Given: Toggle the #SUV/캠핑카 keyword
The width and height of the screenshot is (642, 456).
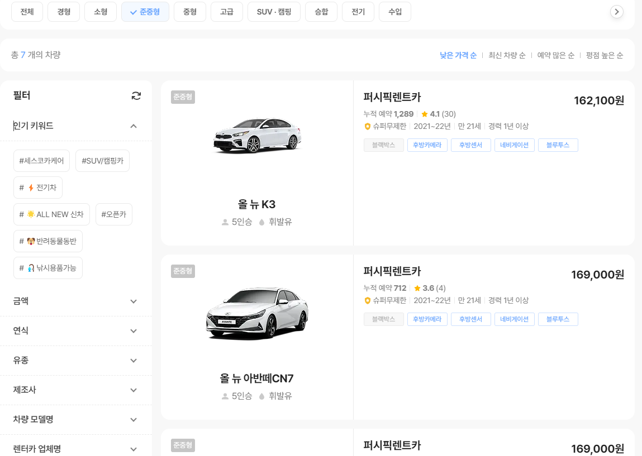Looking at the screenshot, I should (x=103, y=161).
